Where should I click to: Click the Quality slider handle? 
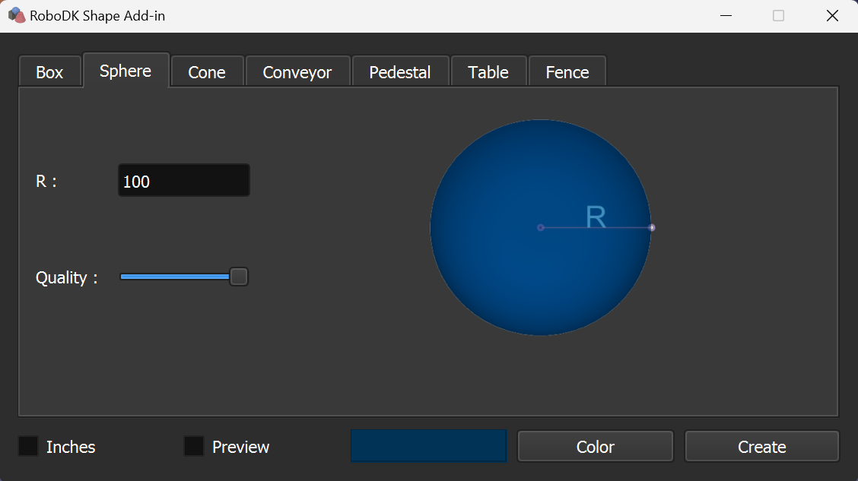(x=239, y=277)
